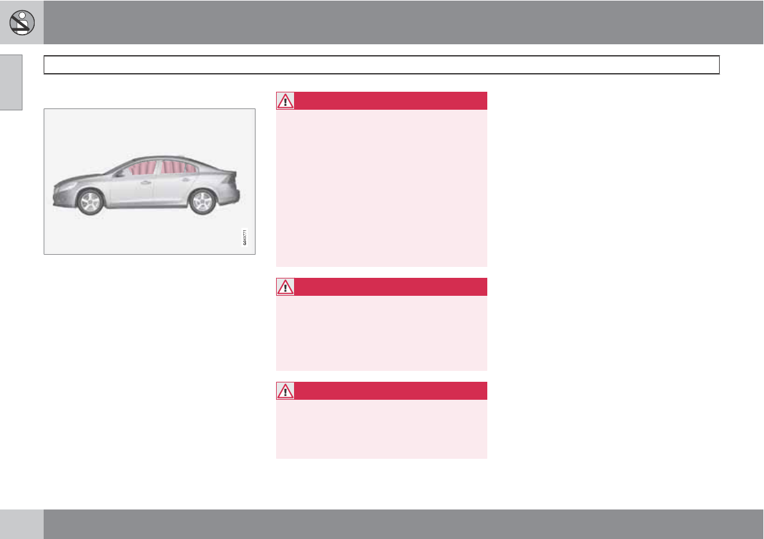Click the pink body of the bottom warning box
Screen dimensions: 764x539
381,429
